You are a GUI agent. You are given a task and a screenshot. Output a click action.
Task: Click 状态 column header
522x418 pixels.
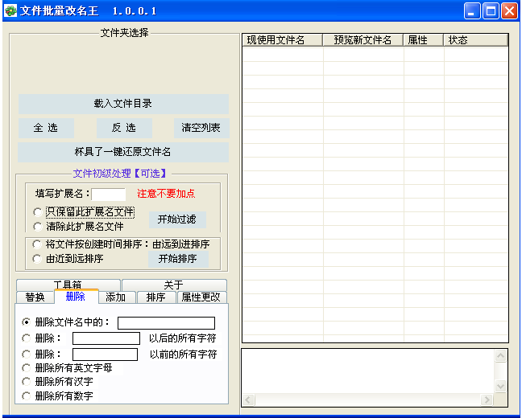click(x=476, y=40)
